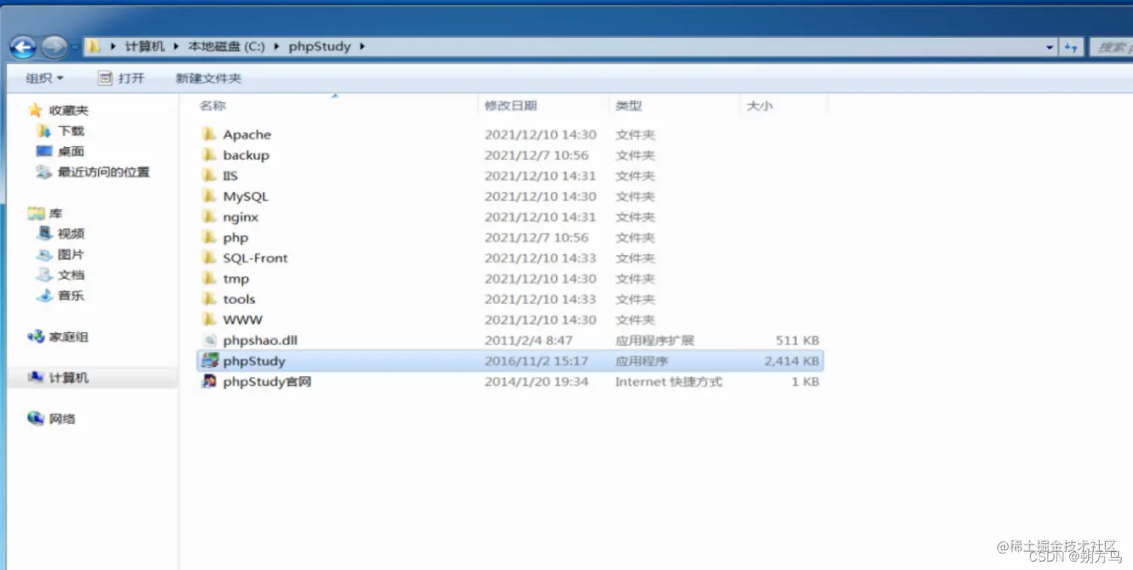Open 图片 library in the navigation pane
This screenshot has height=570, width=1133.
pyautogui.click(x=71, y=255)
